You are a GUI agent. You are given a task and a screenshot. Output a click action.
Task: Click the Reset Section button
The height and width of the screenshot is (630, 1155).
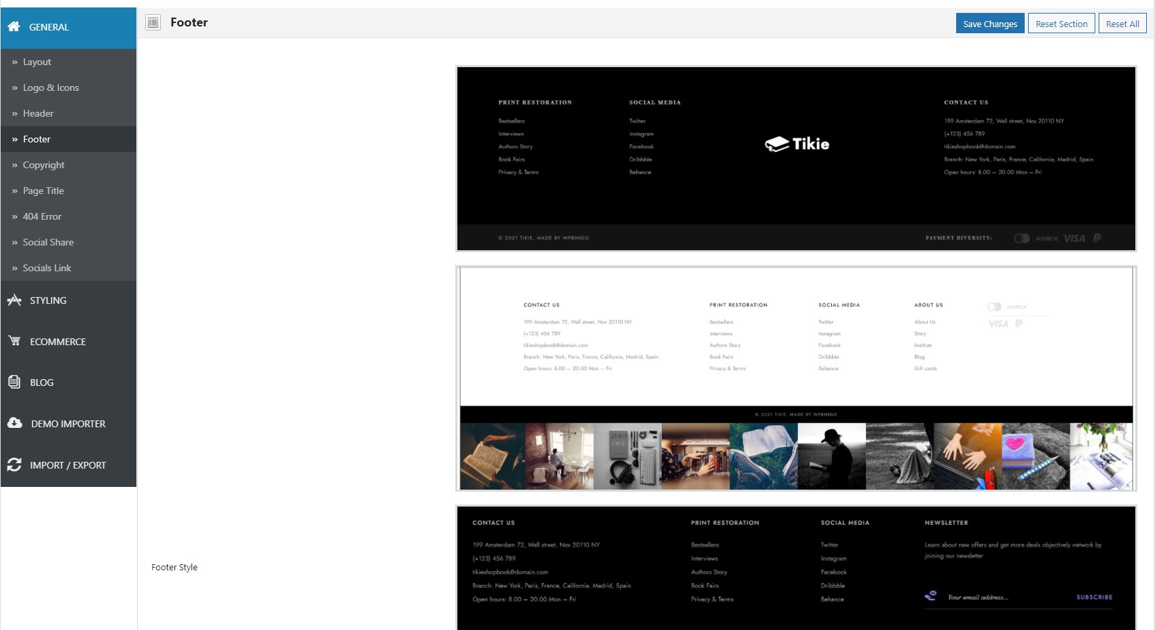tap(1061, 24)
